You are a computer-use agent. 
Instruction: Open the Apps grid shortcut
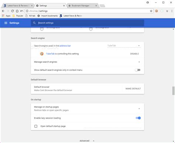pos(6,16)
